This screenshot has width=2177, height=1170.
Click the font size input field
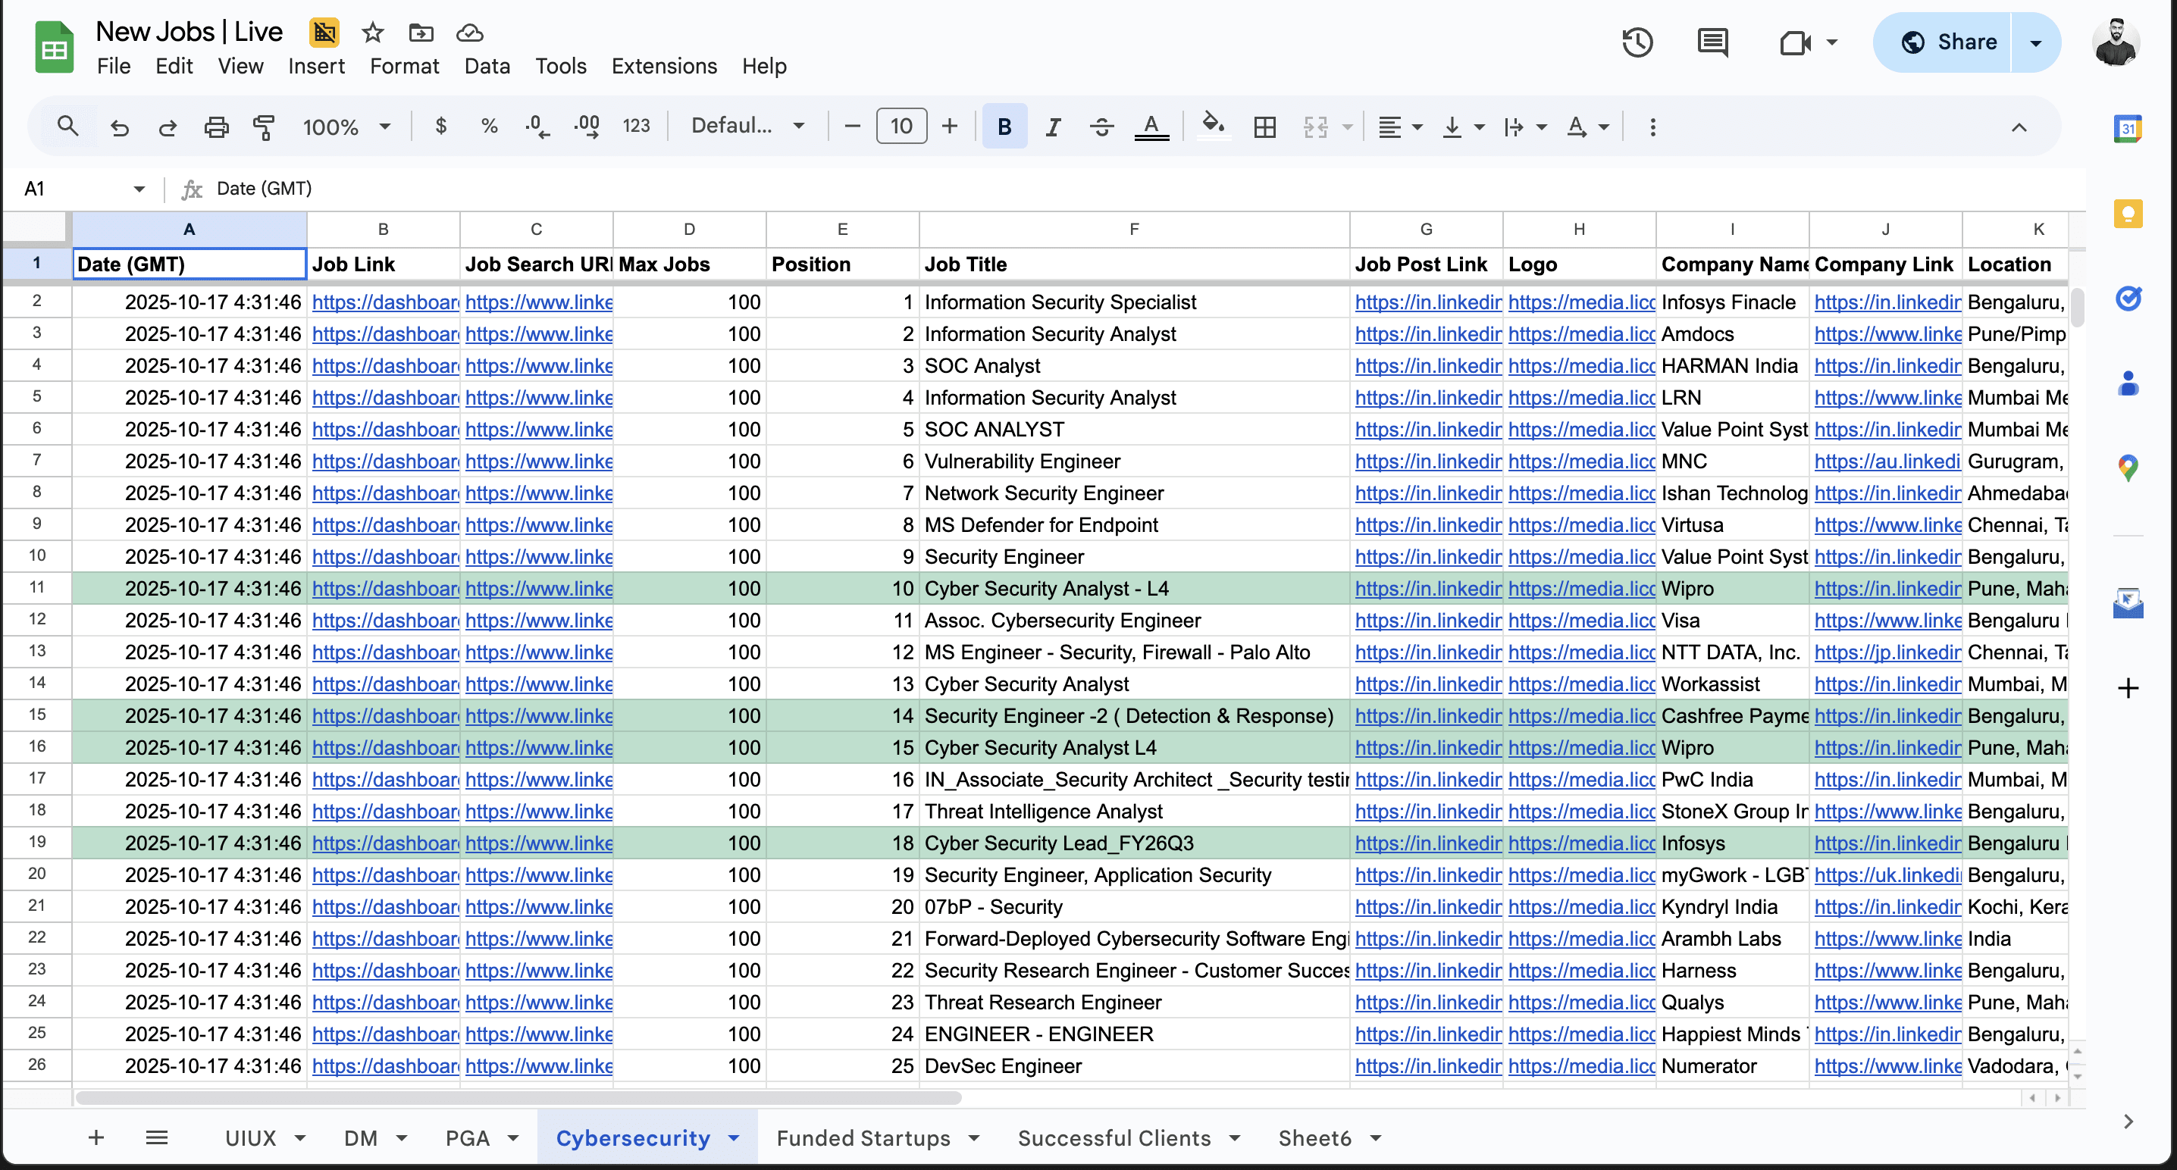(901, 127)
